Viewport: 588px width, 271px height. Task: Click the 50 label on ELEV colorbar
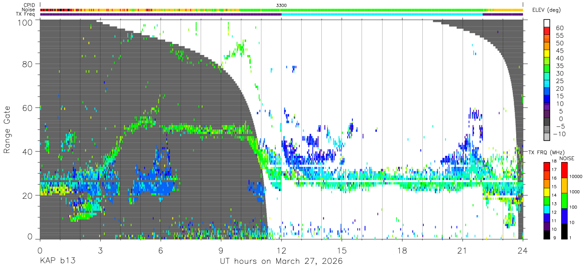559,43
